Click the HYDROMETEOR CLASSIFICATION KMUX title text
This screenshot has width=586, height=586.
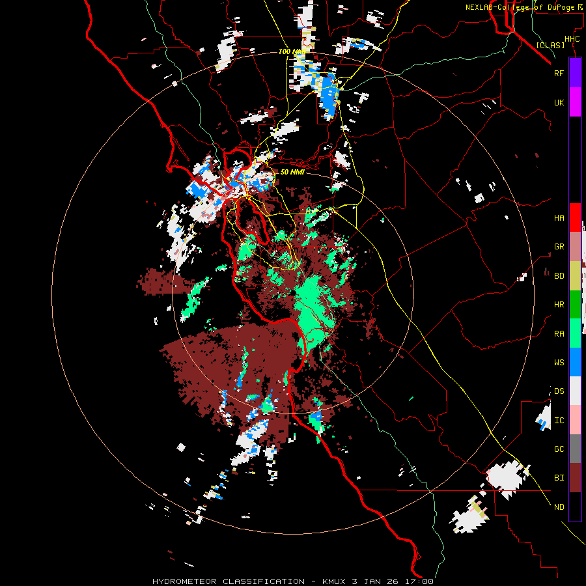tap(292, 581)
